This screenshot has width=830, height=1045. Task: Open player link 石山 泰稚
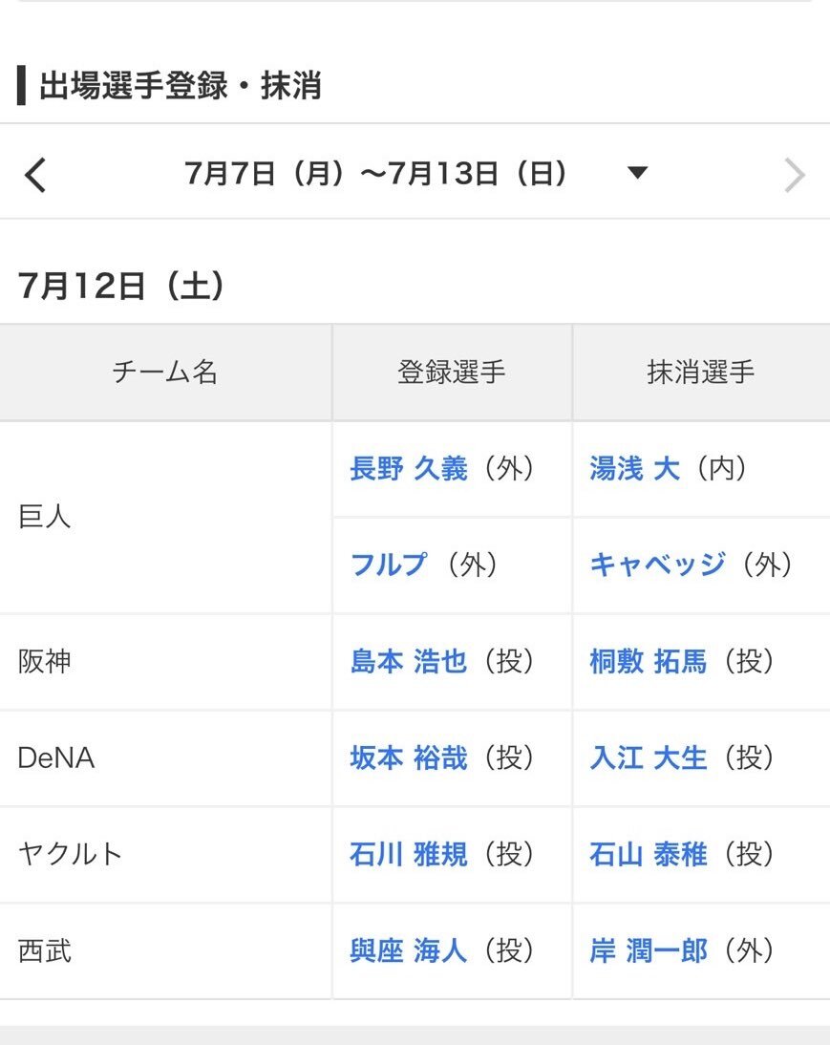coord(648,854)
